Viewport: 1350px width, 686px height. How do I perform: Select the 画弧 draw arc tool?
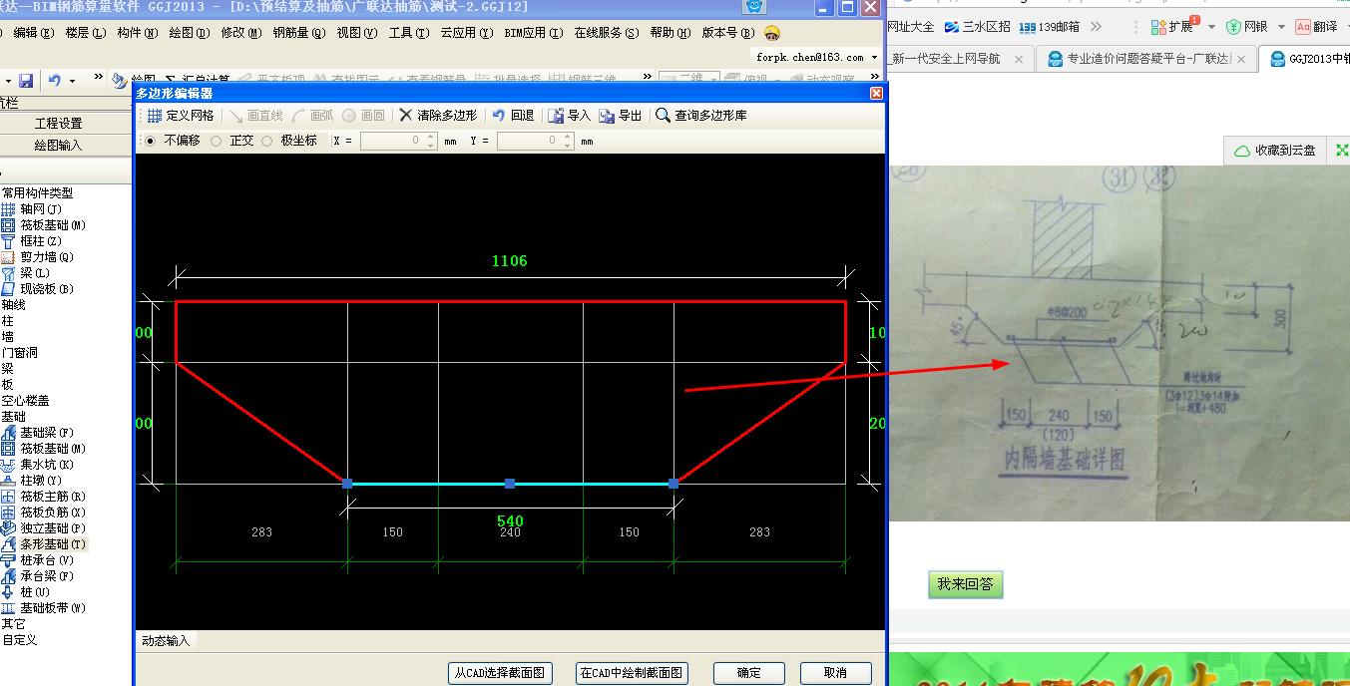313,116
